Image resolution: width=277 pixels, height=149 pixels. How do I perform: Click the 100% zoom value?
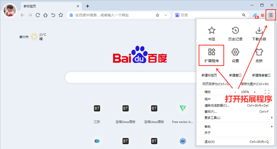(245, 92)
